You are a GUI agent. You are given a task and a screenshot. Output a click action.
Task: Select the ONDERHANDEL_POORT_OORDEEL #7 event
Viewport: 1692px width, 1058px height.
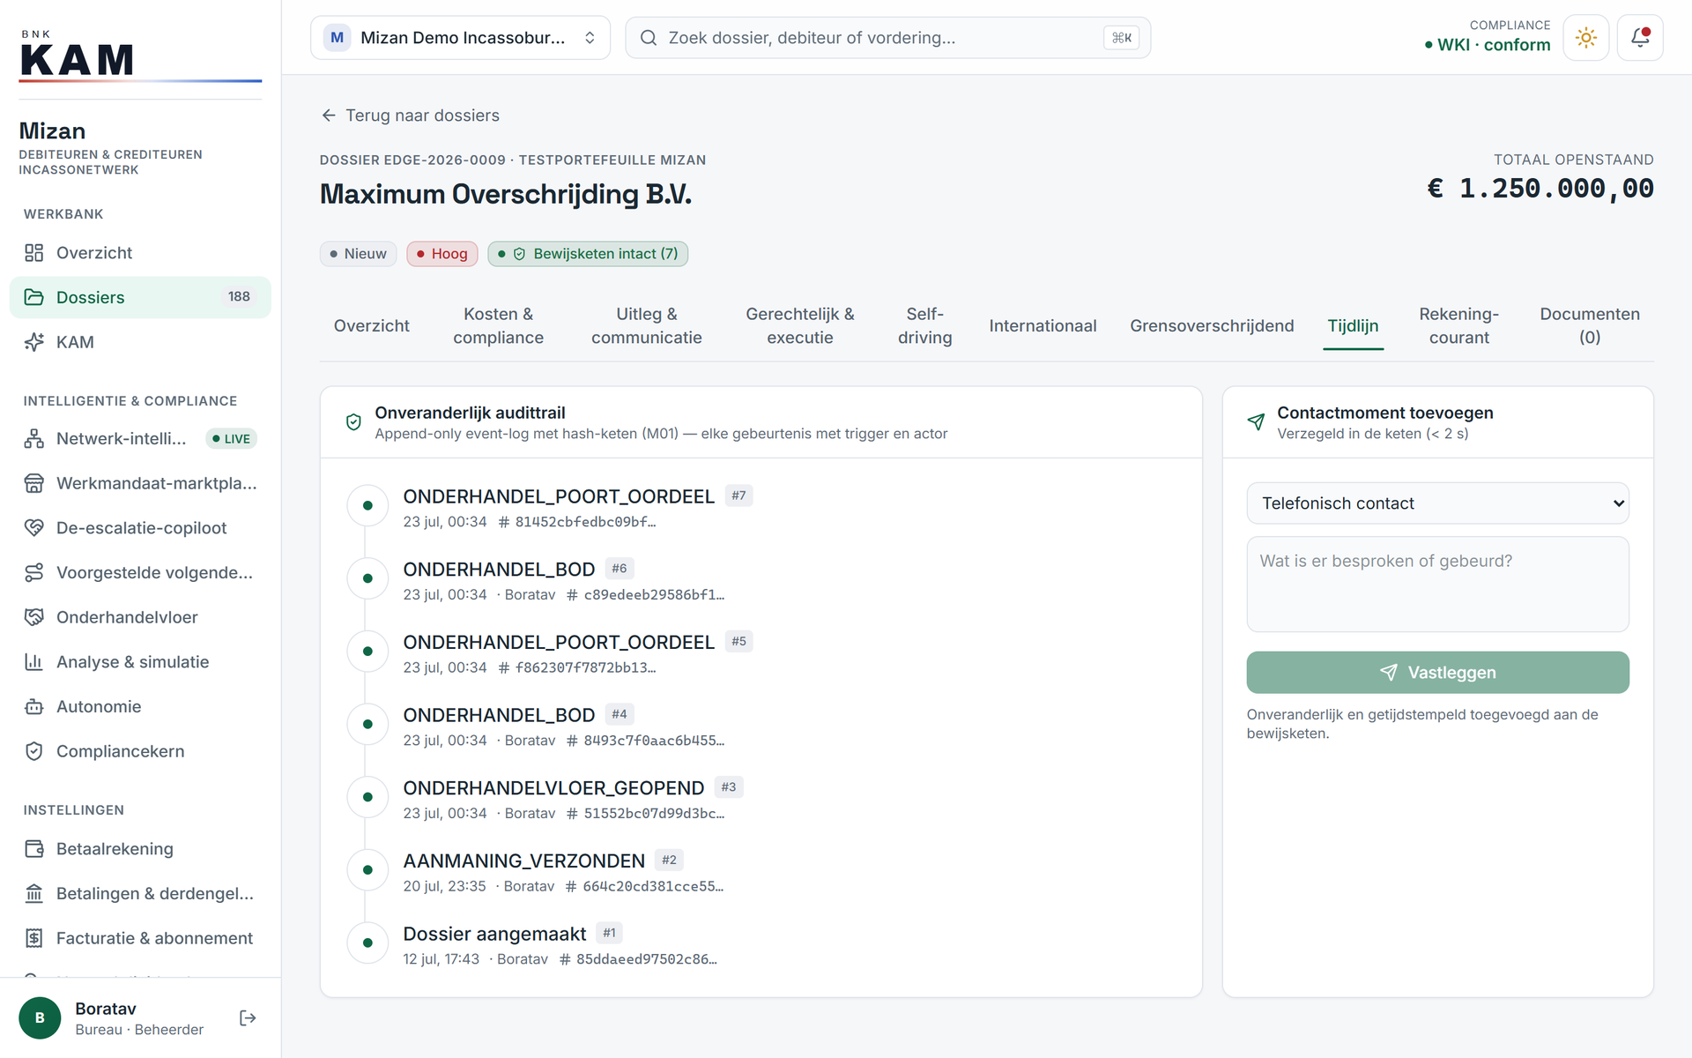pos(559,496)
